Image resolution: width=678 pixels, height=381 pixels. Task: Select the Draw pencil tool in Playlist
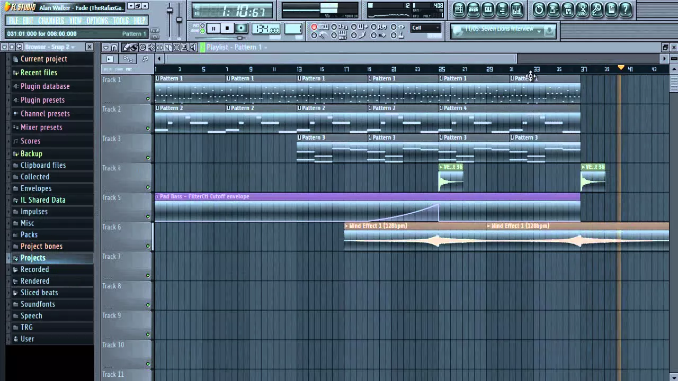pos(126,48)
